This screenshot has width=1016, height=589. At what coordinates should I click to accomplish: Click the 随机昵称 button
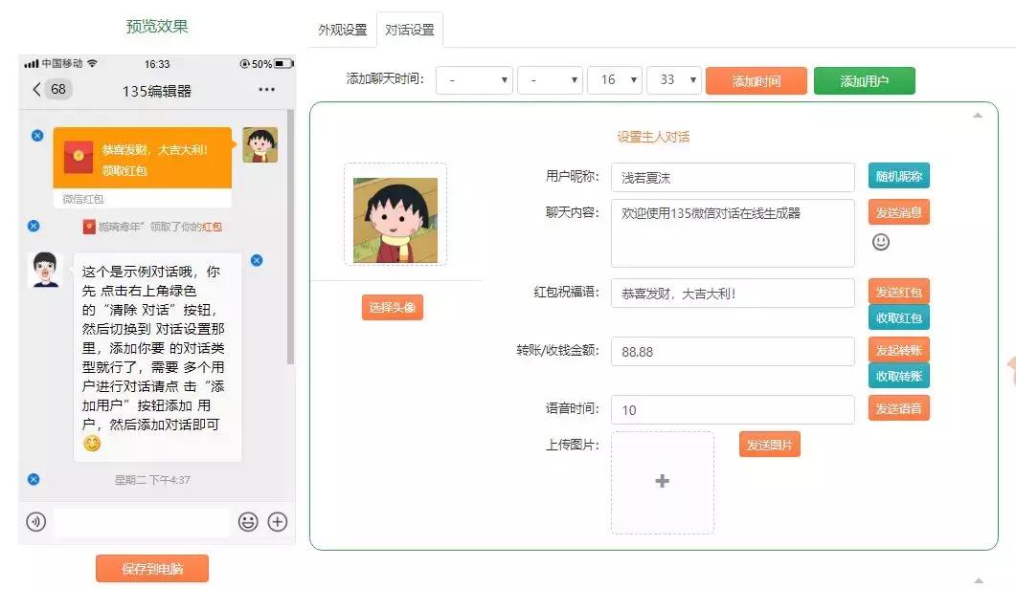[898, 176]
